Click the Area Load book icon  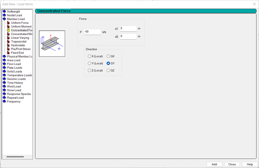tap(5, 60)
